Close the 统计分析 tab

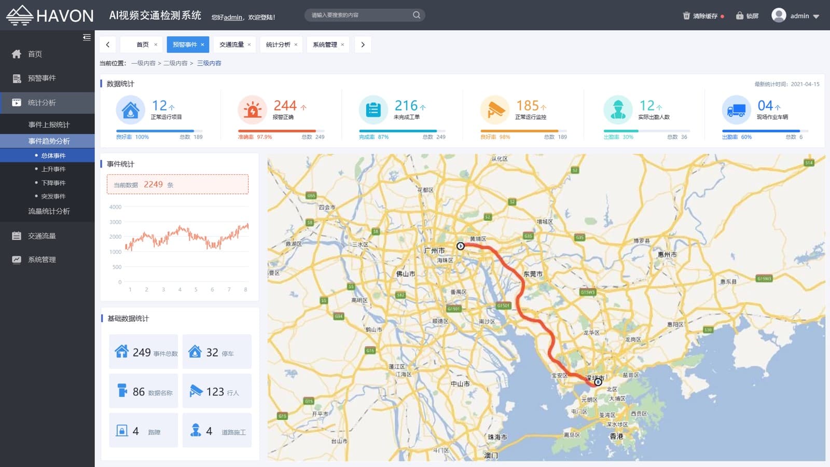click(x=296, y=45)
